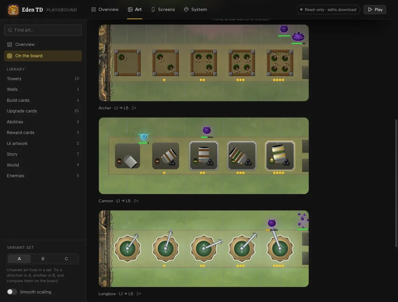Open the Screens tab
Image resolution: width=398 pixels, height=302 pixels.
click(163, 9)
